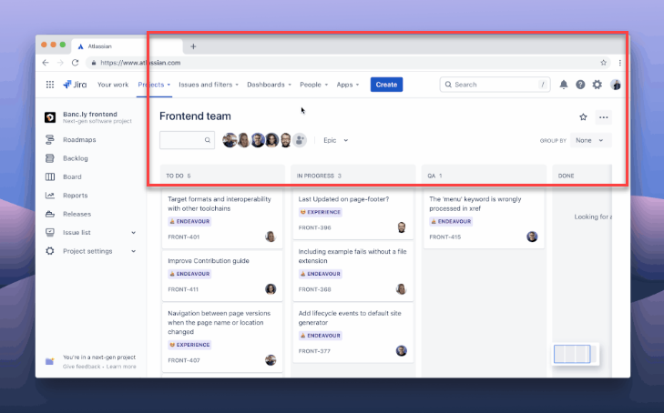Click the browser address bar

(x=347, y=63)
